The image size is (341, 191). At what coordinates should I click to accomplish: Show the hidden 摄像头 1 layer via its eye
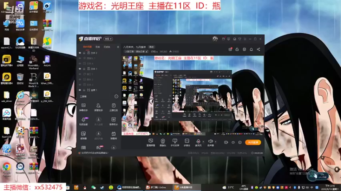tap(80, 58)
